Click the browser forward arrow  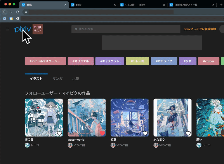(x=11, y=12)
